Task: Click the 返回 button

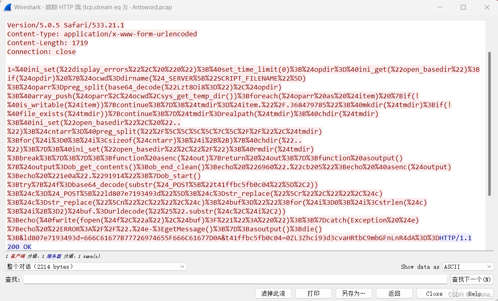Action: pyautogui.click(x=394, y=293)
